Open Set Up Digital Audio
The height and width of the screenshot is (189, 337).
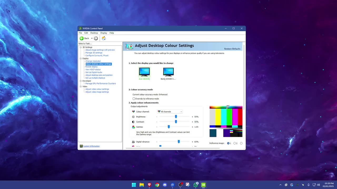(94, 72)
